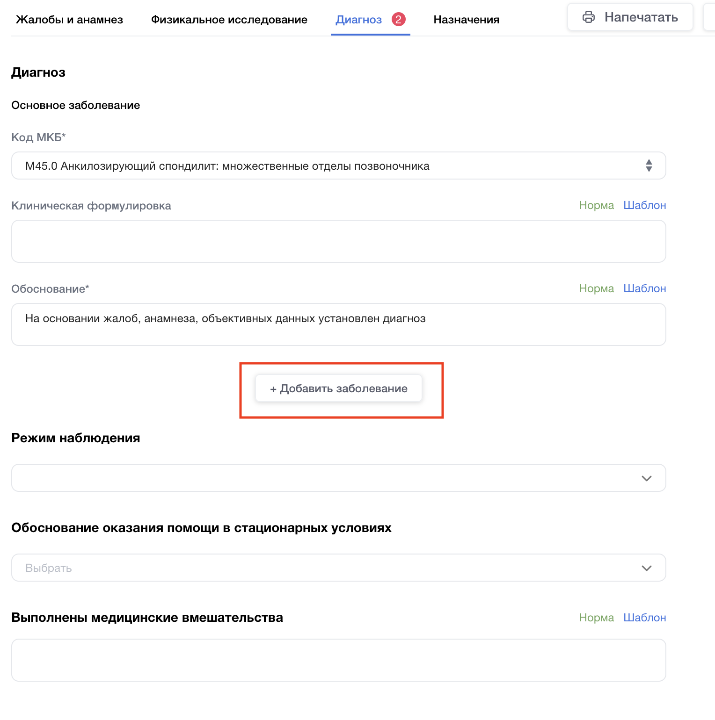Viewport: 715px width, 720px height.
Task: Click the printer icon in Напечатать button
Action: 588,17
